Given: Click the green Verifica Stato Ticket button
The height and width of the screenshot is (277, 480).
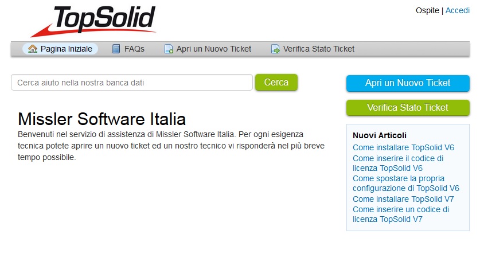Looking at the screenshot, I should coord(408,107).
